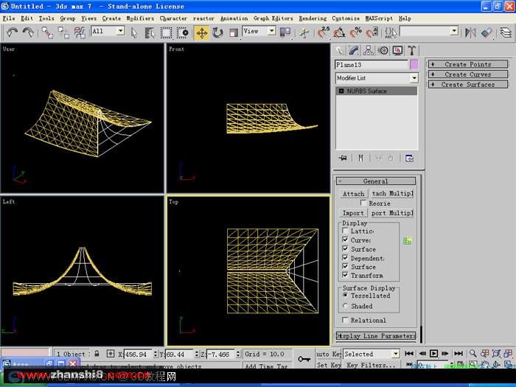Uncheck the Transform display checkbox
Screen dimensions: 516x387
point(345,275)
